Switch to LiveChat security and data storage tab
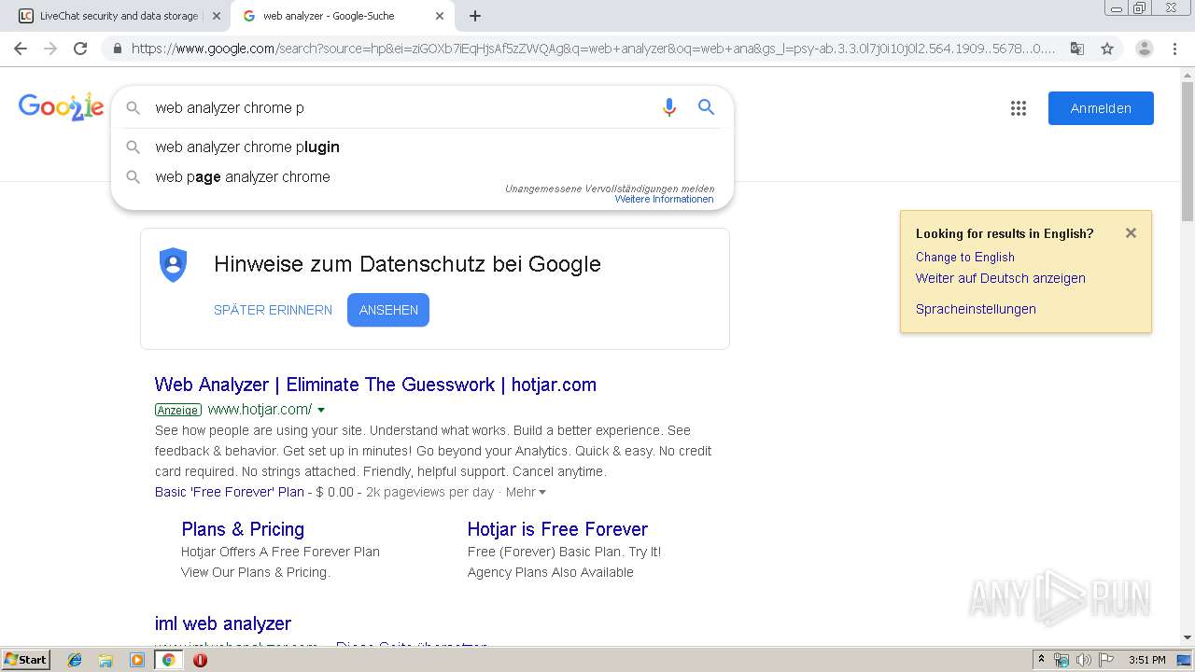Screen dimensions: 1195x672 [x=119, y=16]
